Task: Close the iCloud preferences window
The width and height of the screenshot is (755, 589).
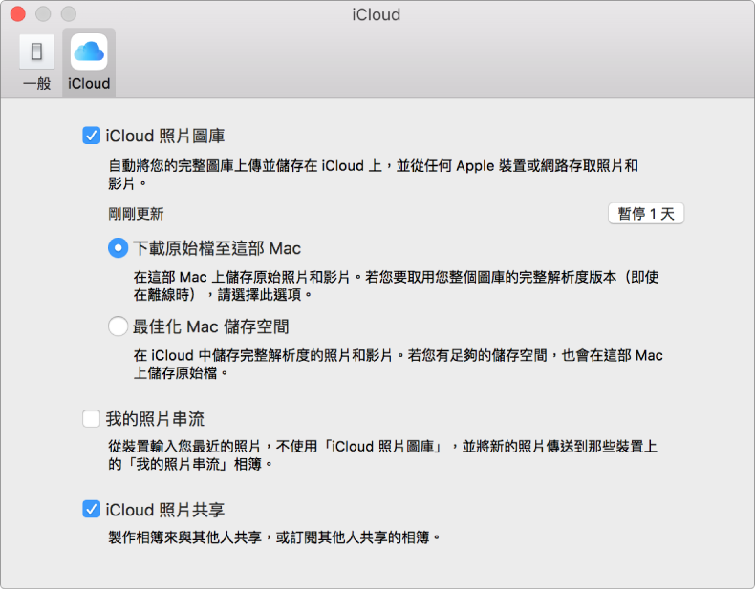Action: (x=18, y=14)
